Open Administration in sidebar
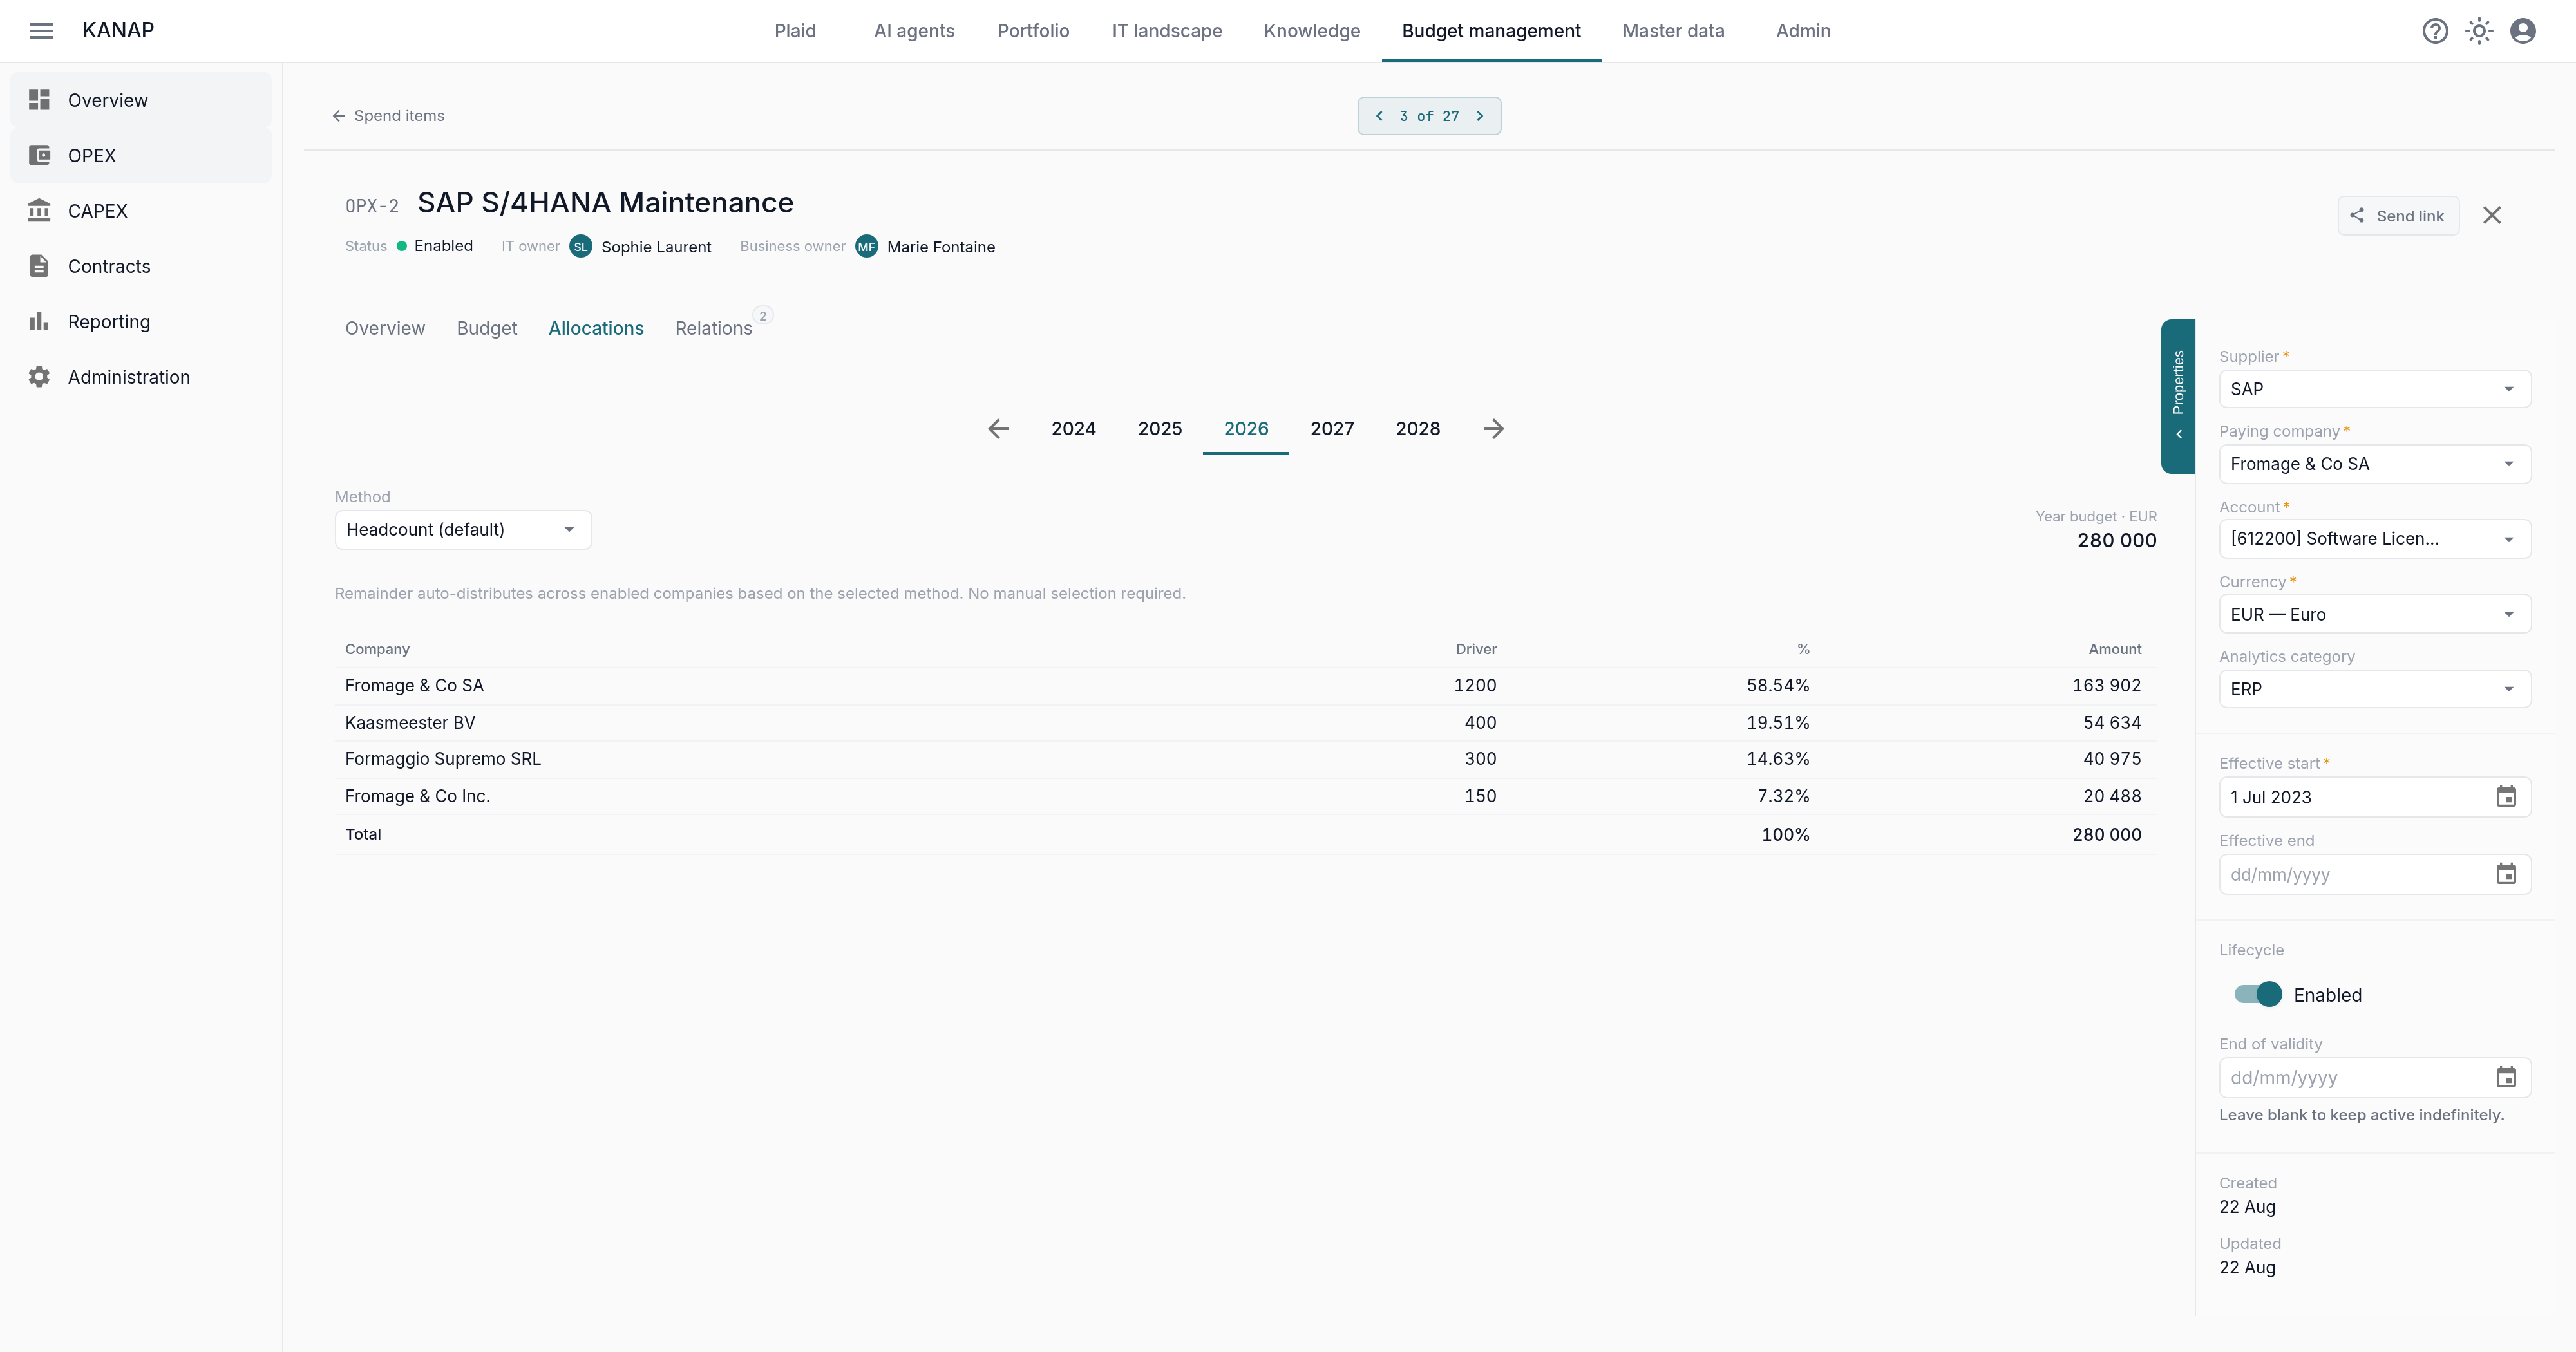Screen dimensions: 2576x1352 point(141,377)
